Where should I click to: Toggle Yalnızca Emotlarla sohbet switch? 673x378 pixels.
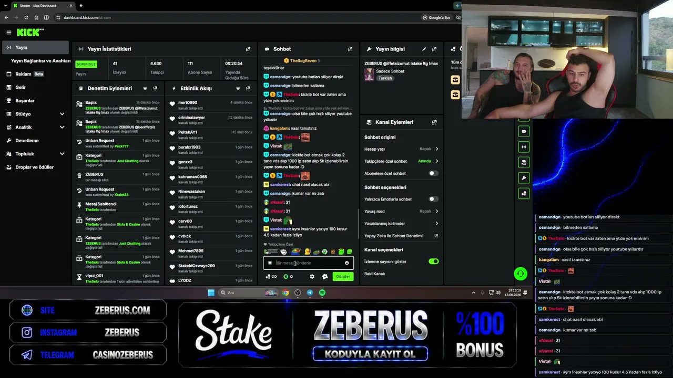pos(433,199)
